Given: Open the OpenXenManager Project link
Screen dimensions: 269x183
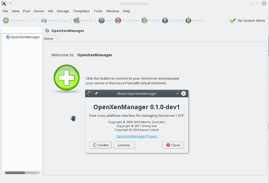Looking at the screenshot, I should click(x=137, y=136).
